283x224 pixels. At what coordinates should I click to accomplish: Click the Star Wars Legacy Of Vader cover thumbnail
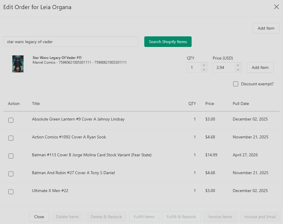click(x=18, y=64)
